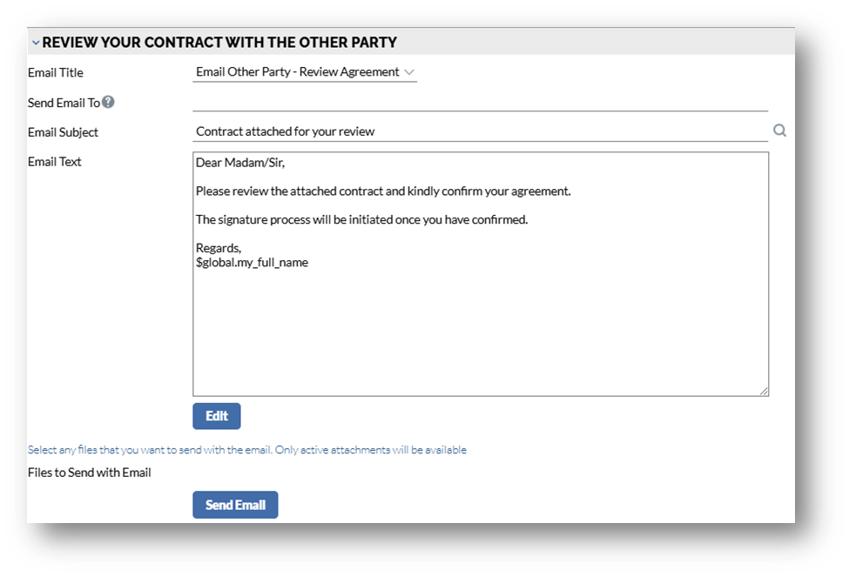The height and width of the screenshot is (577, 849).
Task: Send the email with Send Email button
Action: (235, 505)
